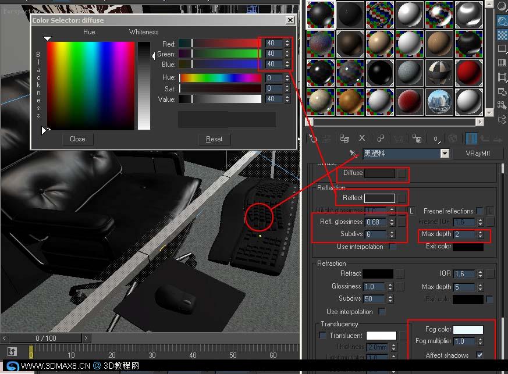Viewport: 508px width, 374px height.
Task: Click map button next to Refl. glossiness
Action: coord(402,222)
